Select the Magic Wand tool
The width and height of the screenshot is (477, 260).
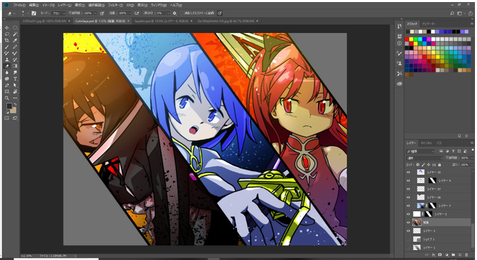pyautogui.click(x=15, y=34)
